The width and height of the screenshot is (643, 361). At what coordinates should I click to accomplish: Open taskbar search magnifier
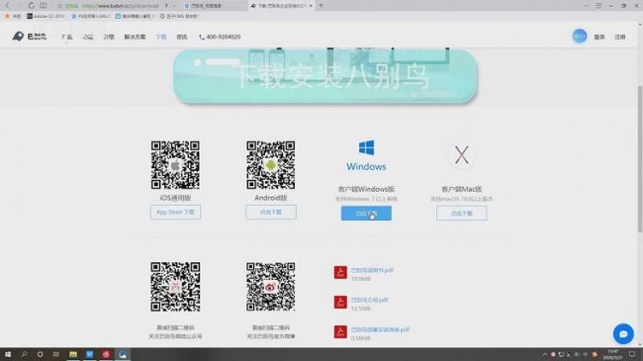coord(24,354)
